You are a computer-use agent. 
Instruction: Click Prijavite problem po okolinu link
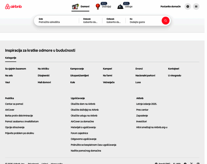(19, 133)
